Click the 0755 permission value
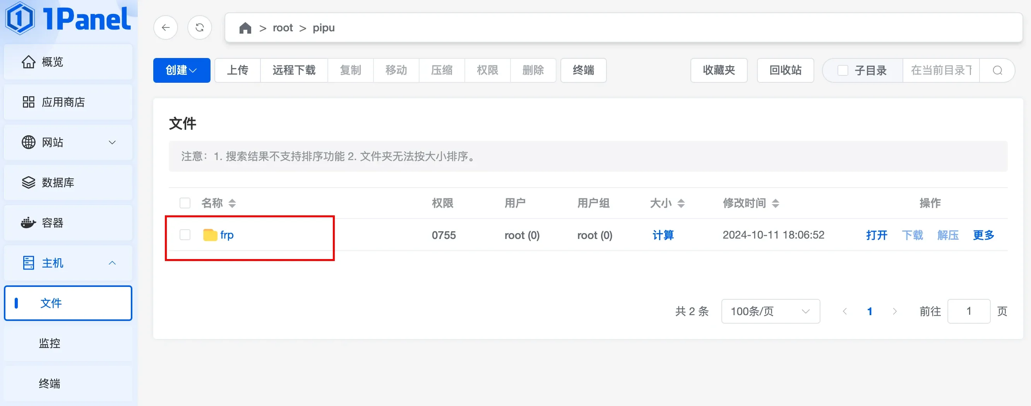The height and width of the screenshot is (406, 1031). coord(444,235)
